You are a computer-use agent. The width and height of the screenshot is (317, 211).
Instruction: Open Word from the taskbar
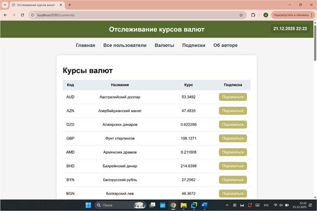click(205, 205)
